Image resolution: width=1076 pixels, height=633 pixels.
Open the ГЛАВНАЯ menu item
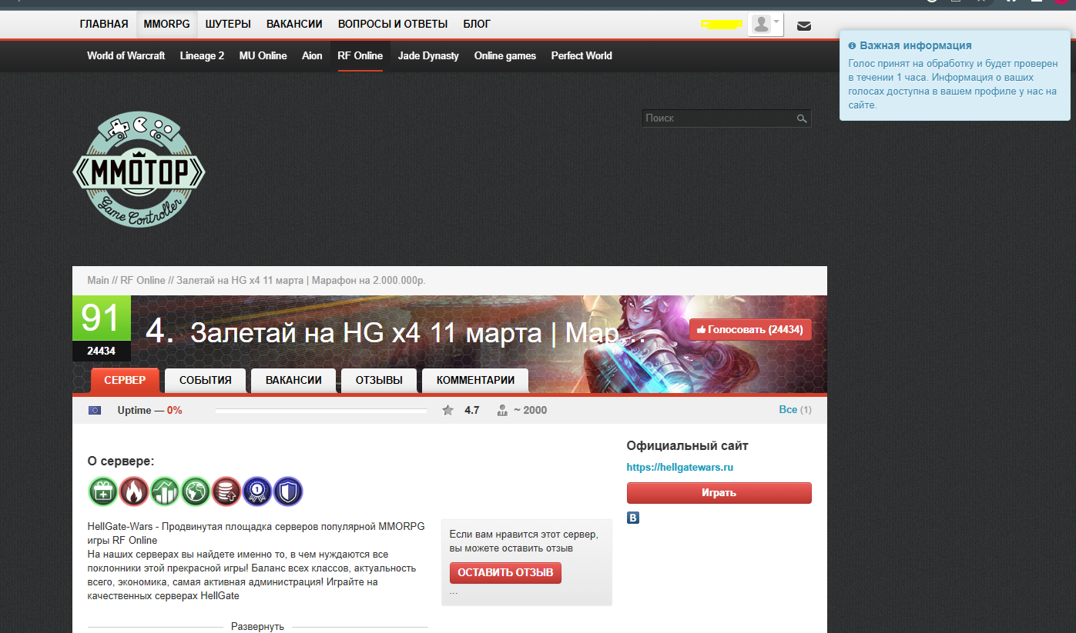pyautogui.click(x=104, y=24)
